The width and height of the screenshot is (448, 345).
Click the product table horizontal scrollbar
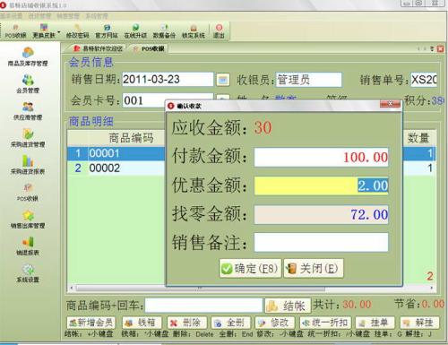[x=201, y=289]
